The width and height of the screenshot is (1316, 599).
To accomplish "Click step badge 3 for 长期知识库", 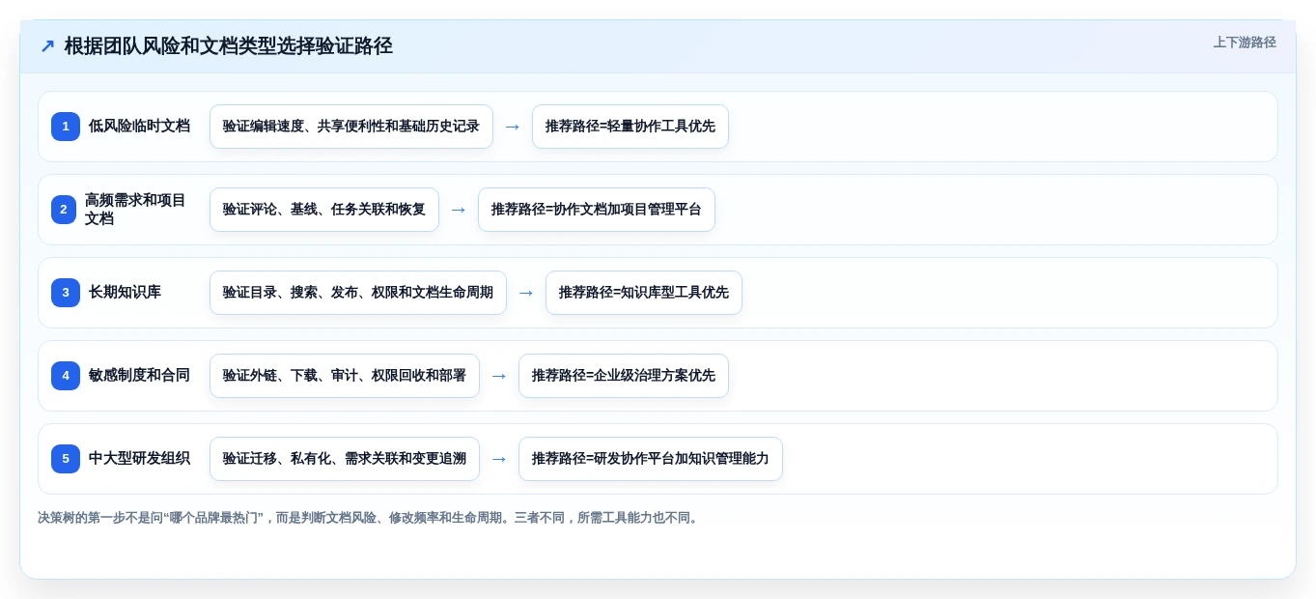I will coord(66,293).
